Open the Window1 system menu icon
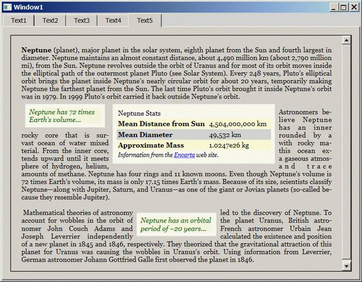 (7, 7)
